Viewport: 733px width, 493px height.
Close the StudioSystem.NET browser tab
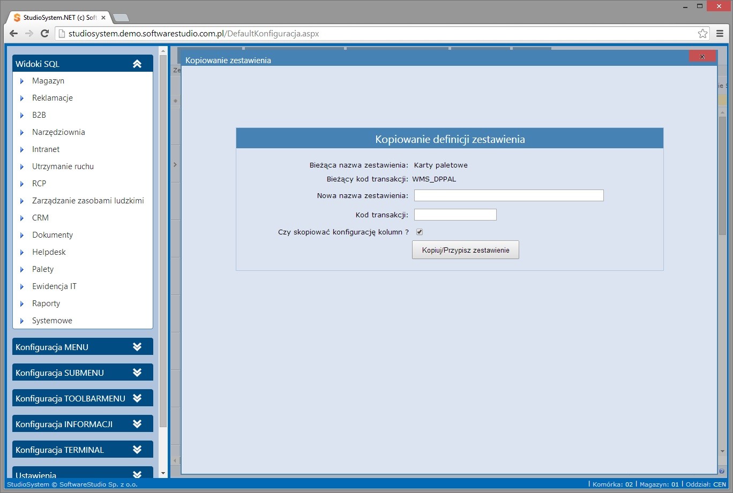point(103,18)
